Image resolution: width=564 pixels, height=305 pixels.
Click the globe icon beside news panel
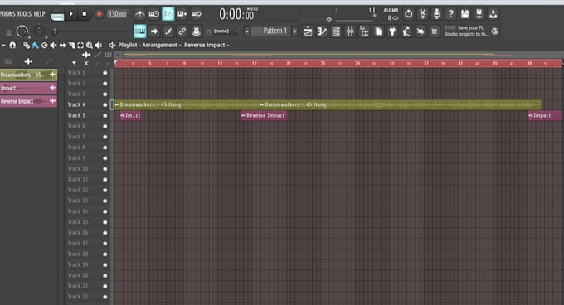click(x=495, y=31)
